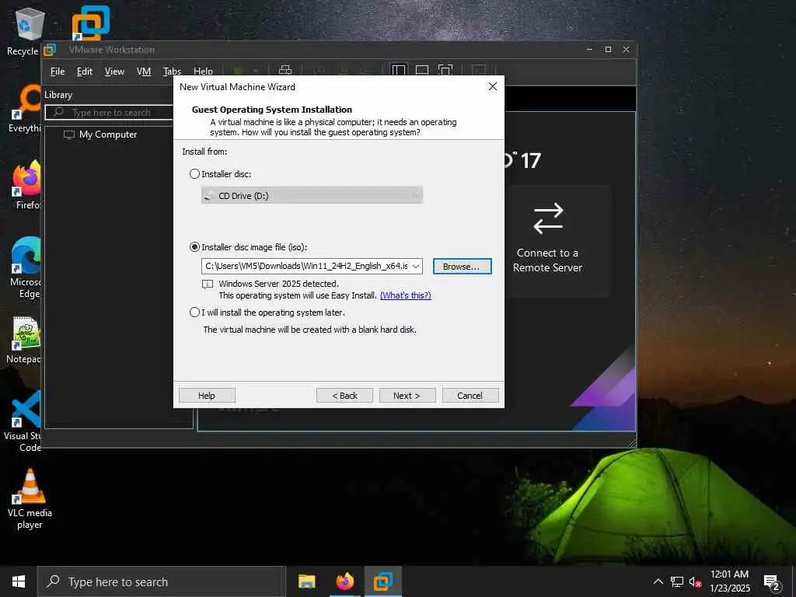The width and height of the screenshot is (796, 597).
Task: Select My Computer in the Library tree
Action: (x=100, y=134)
